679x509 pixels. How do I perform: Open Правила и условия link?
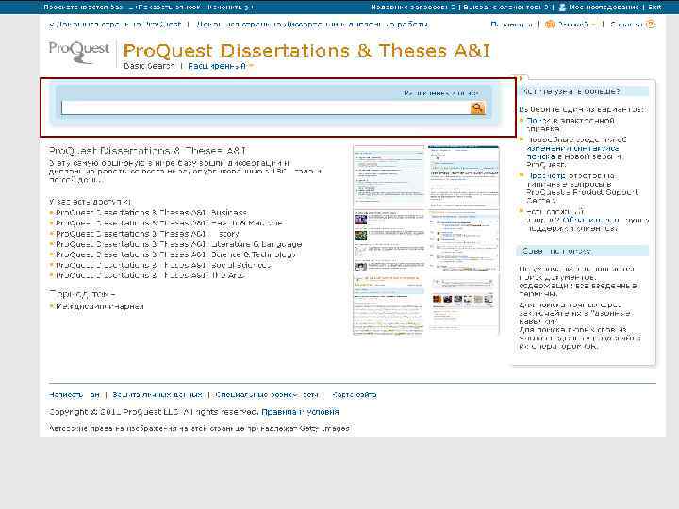pyautogui.click(x=300, y=412)
